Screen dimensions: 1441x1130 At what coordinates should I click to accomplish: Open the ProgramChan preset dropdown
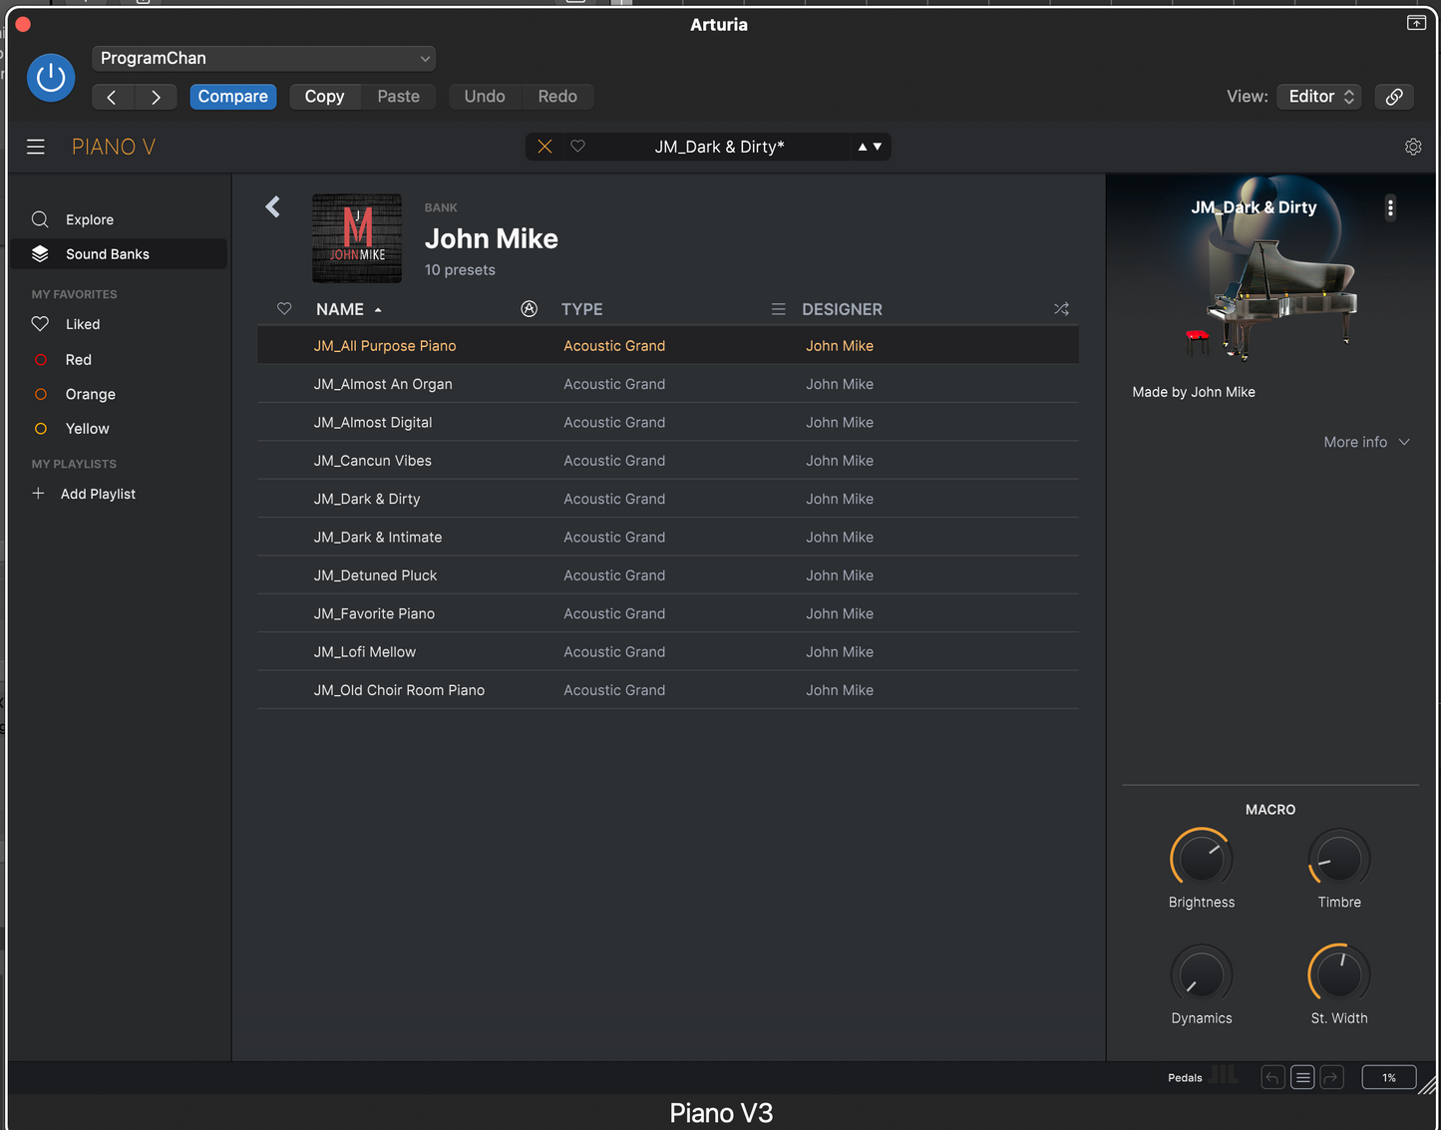click(x=264, y=59)
